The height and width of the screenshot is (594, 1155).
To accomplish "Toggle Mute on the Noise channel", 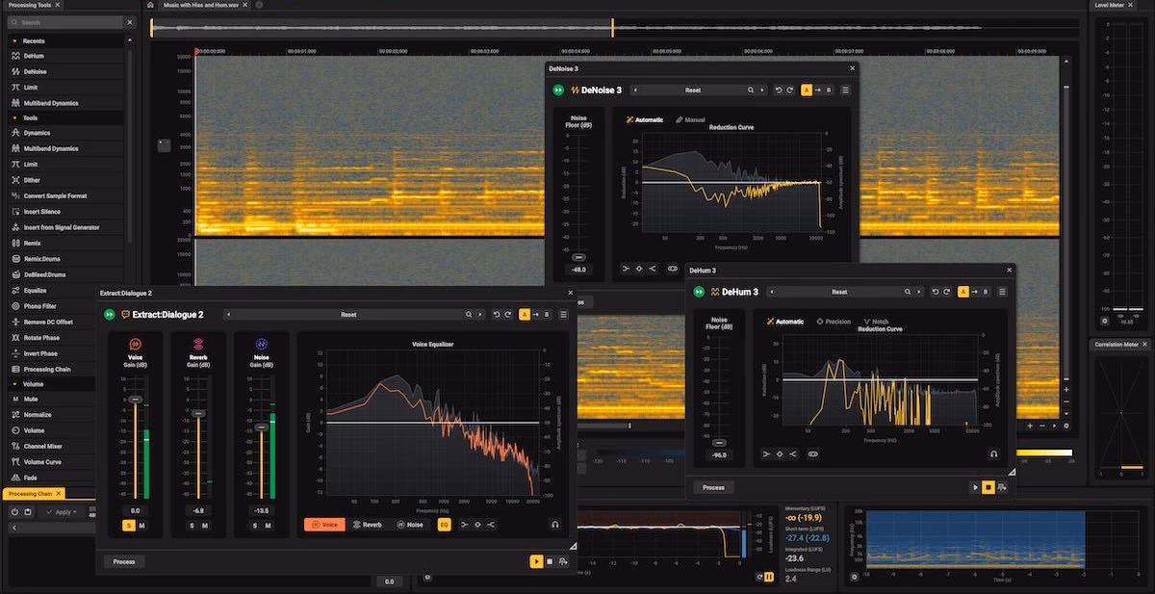I will [268, 525].
